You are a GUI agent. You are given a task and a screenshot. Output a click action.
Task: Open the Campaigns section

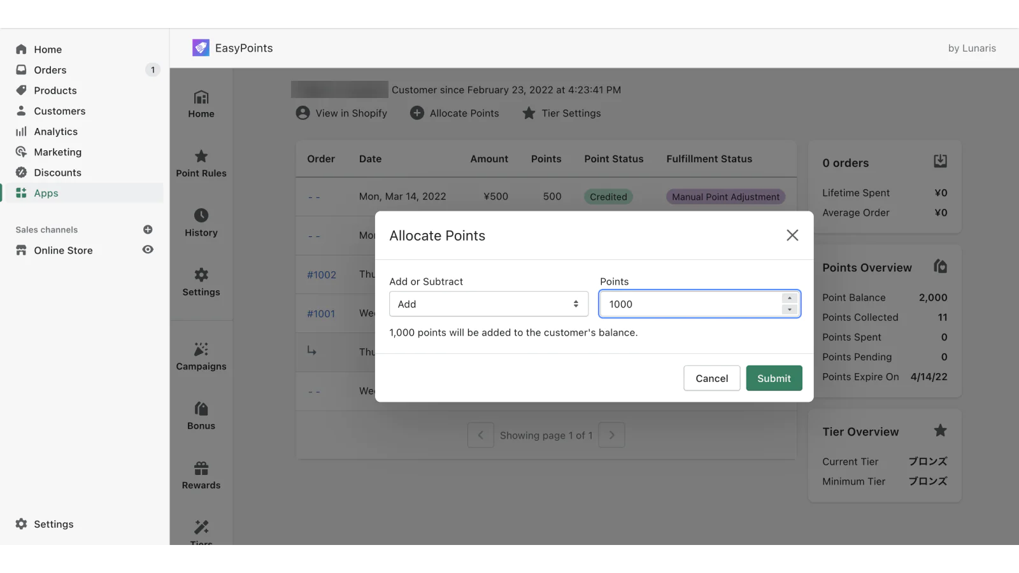201,357
